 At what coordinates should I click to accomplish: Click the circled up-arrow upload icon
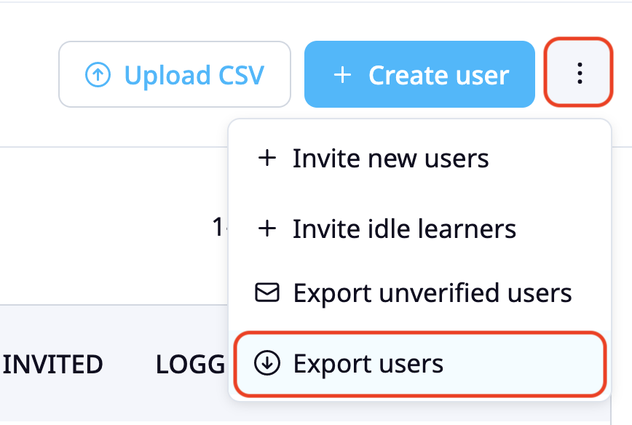(98, 74)
